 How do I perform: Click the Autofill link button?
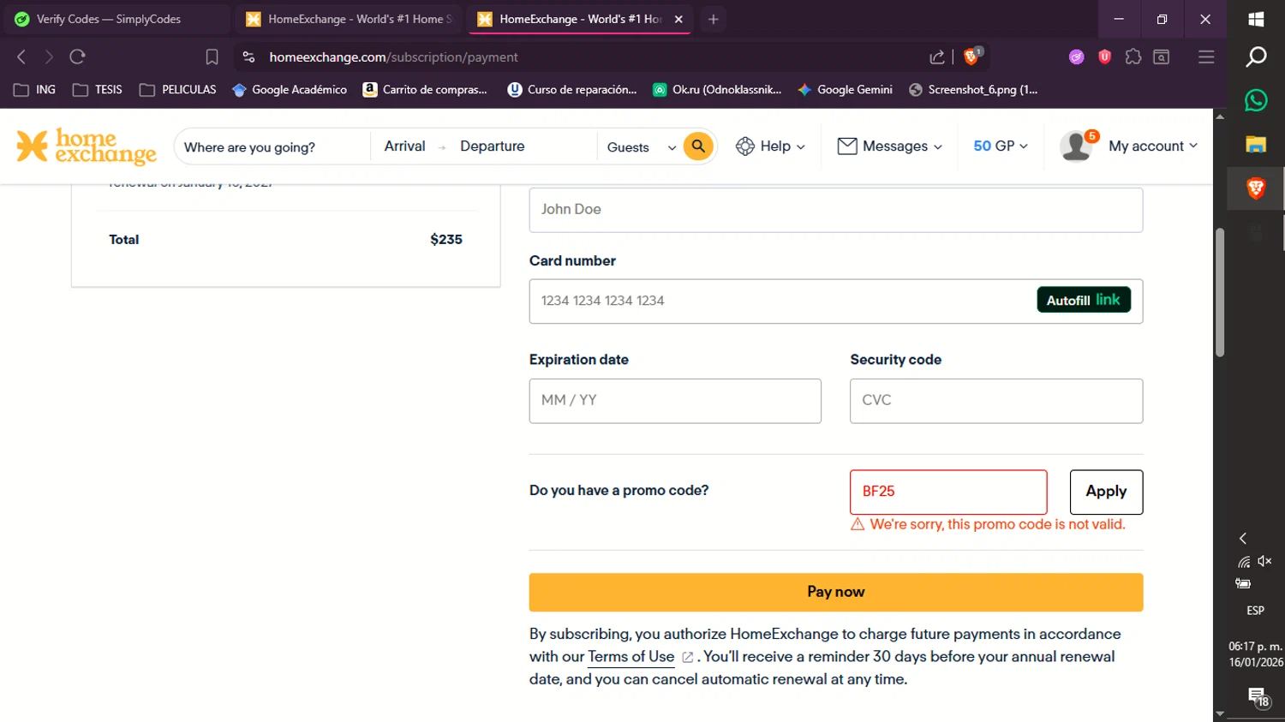[x=1084, y=300]
